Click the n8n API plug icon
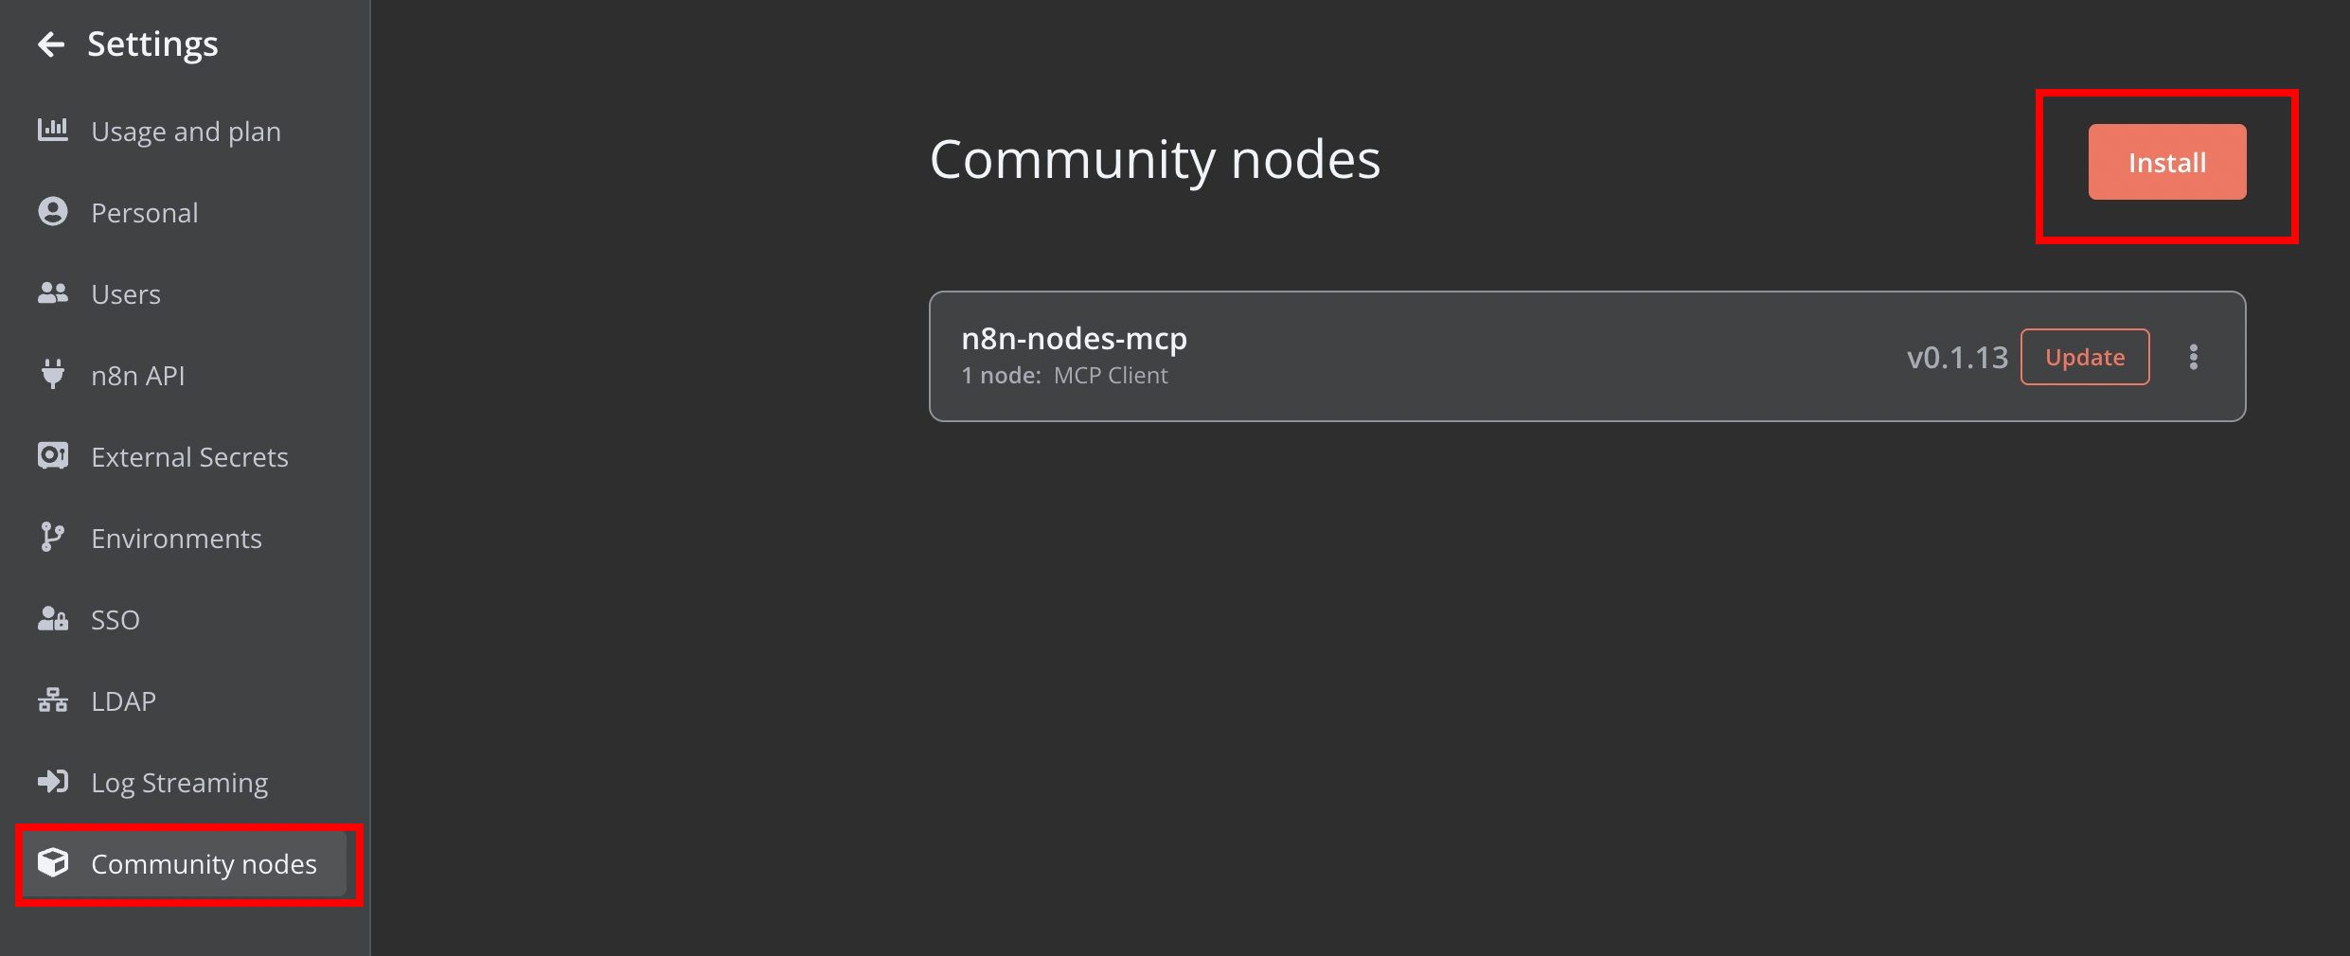The width and height of the screenshot is (2350, 956). [53, 374]
